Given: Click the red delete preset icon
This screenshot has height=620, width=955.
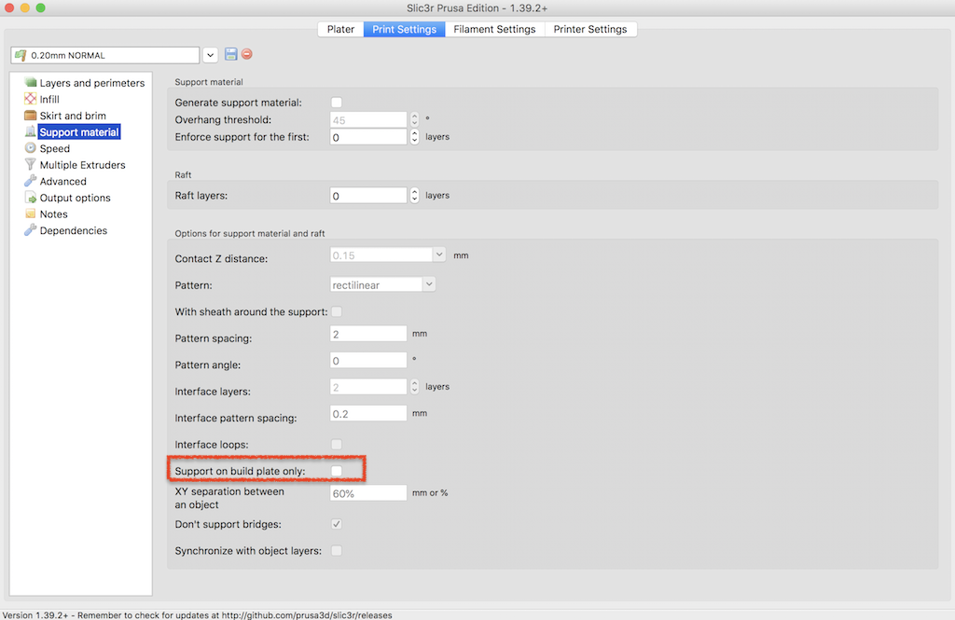Looking at the screenshot, I should point(247,55).
